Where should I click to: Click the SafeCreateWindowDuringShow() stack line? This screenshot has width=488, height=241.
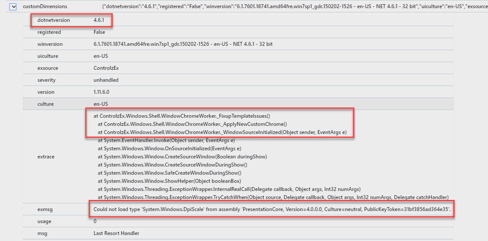pyautogui.click(x=170, y=173)
